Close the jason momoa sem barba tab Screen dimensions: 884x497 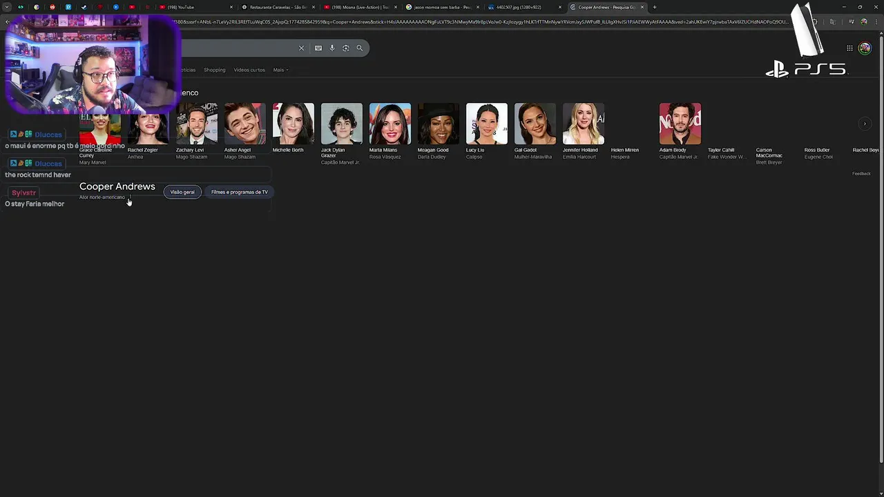478,7
